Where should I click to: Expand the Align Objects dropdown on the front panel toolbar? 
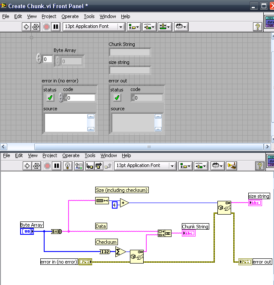pos(134,27)
